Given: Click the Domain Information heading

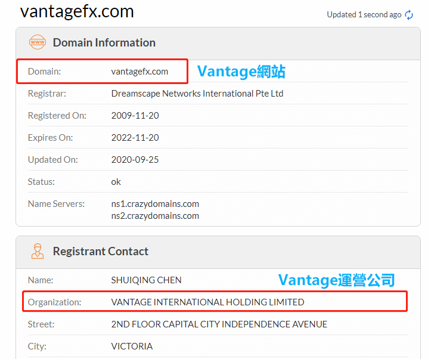Looking at the screenshot, I should pyautogui.click(x=104, y=42).
